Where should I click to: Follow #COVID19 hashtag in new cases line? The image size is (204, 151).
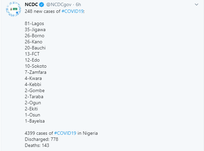73,11
